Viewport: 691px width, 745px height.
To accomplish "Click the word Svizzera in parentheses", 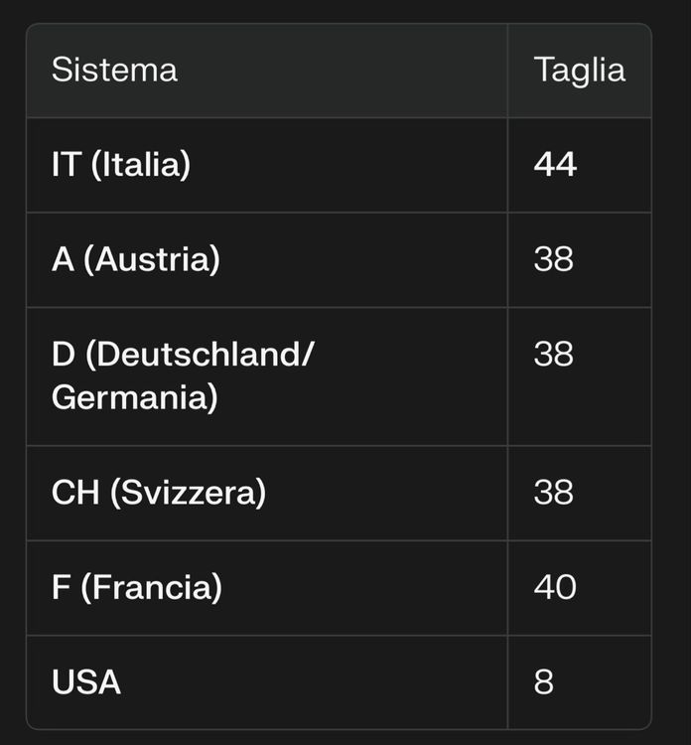I will click(188, 493).
